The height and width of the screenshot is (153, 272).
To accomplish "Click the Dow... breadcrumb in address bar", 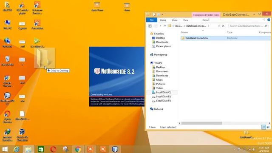I will [x=178, y=26].
